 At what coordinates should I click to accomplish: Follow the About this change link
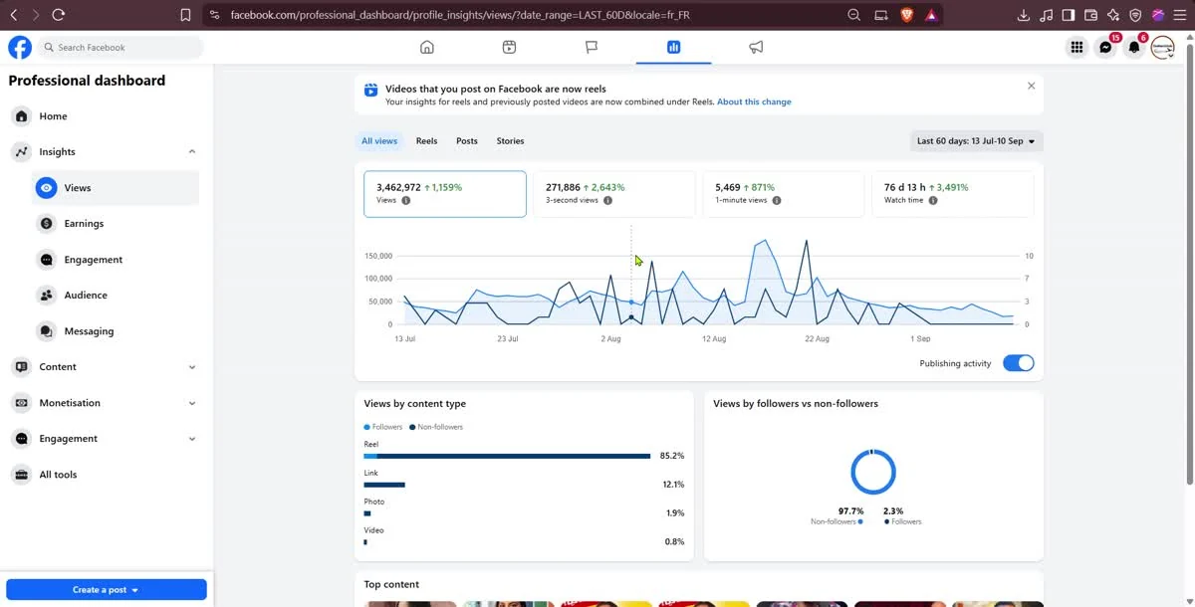(754, 101)
